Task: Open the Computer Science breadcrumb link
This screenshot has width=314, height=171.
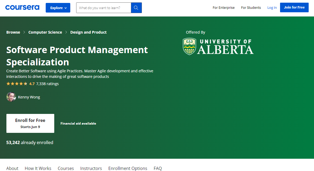Action: click(45, 32)
